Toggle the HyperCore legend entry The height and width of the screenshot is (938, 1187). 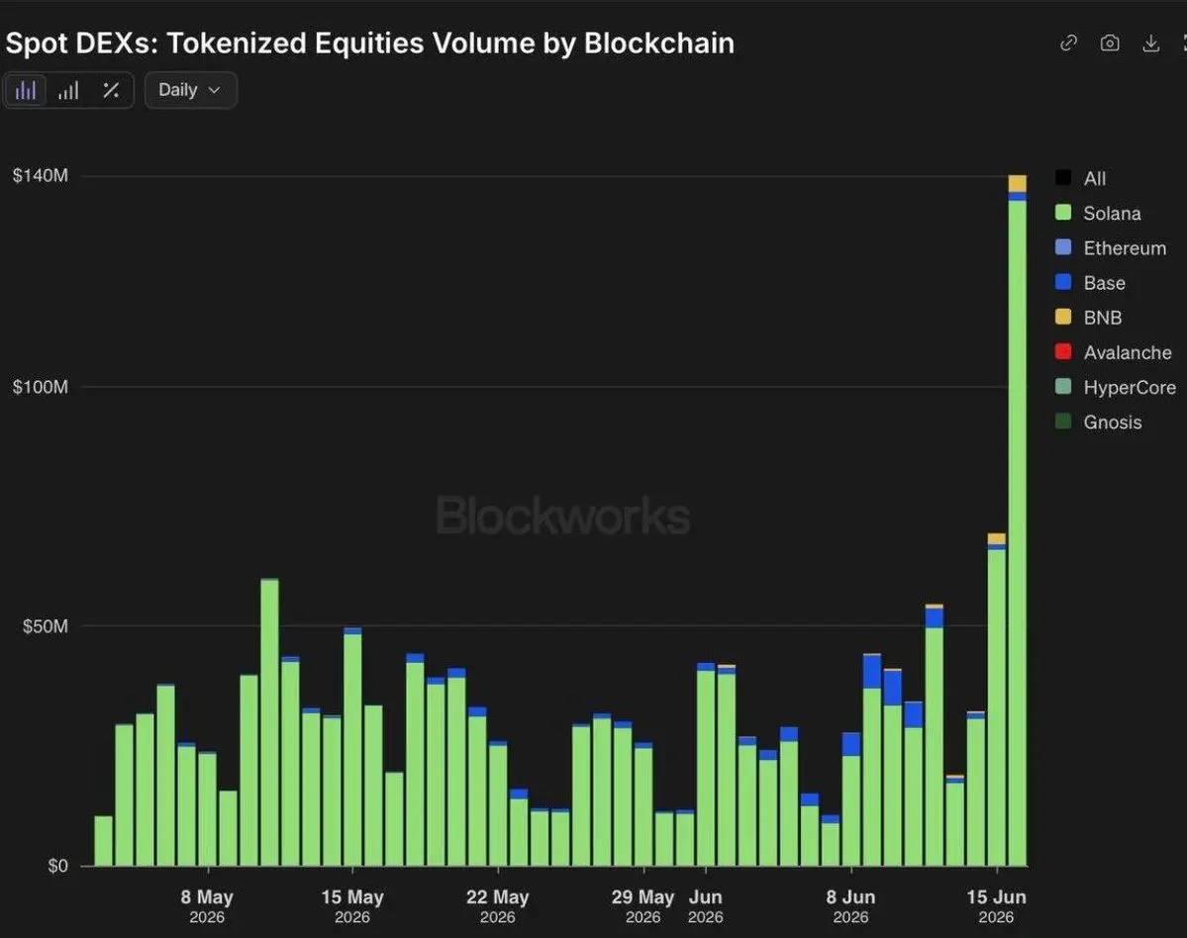tap(1115, 387)
